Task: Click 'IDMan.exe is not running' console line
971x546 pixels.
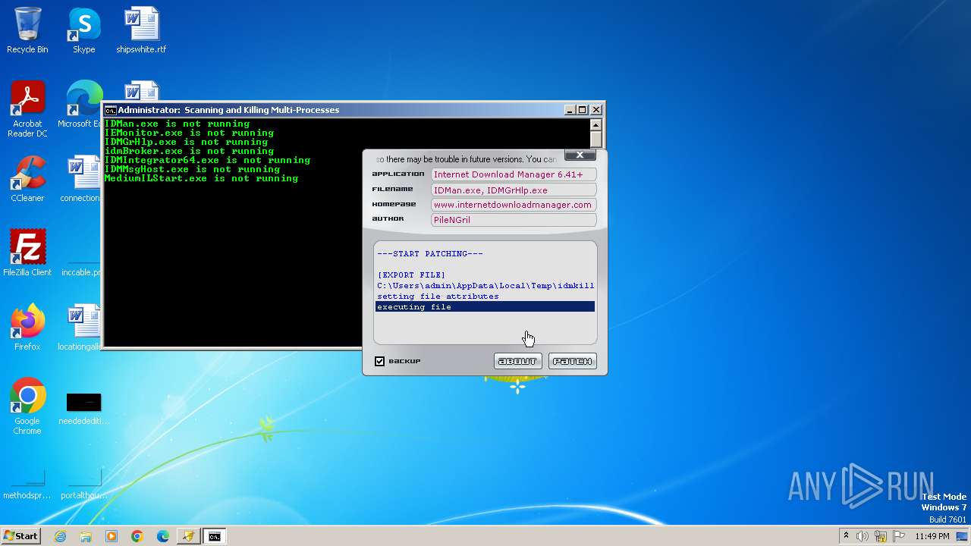Action: pyautogui.click(x=177, y=124)
